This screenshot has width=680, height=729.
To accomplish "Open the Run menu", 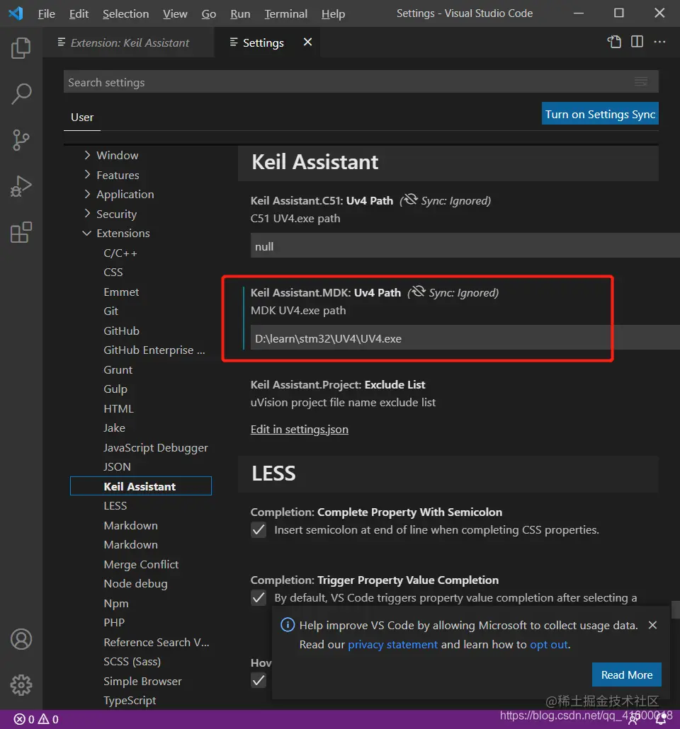I will click(240, 14).
